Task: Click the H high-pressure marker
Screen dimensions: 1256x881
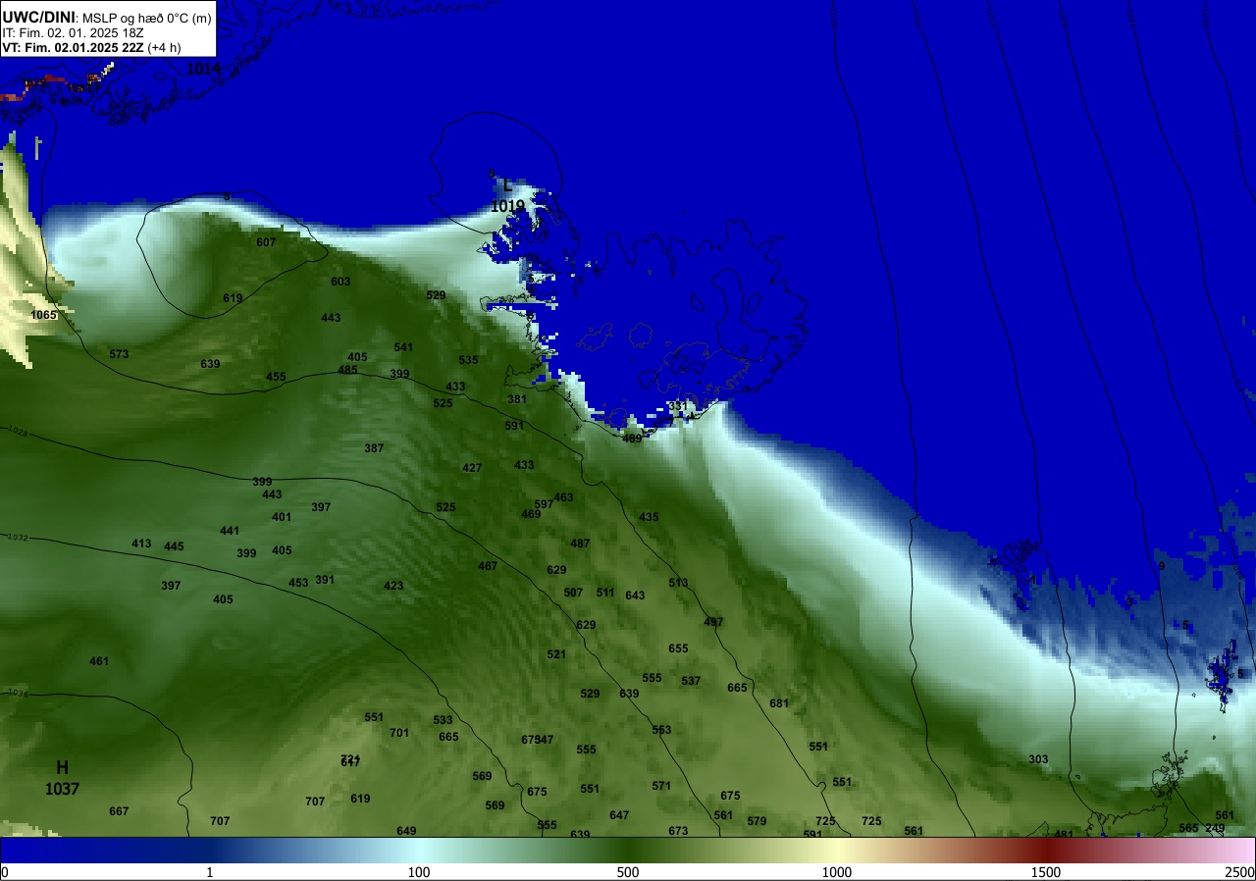Action: (x=62, y=767)
